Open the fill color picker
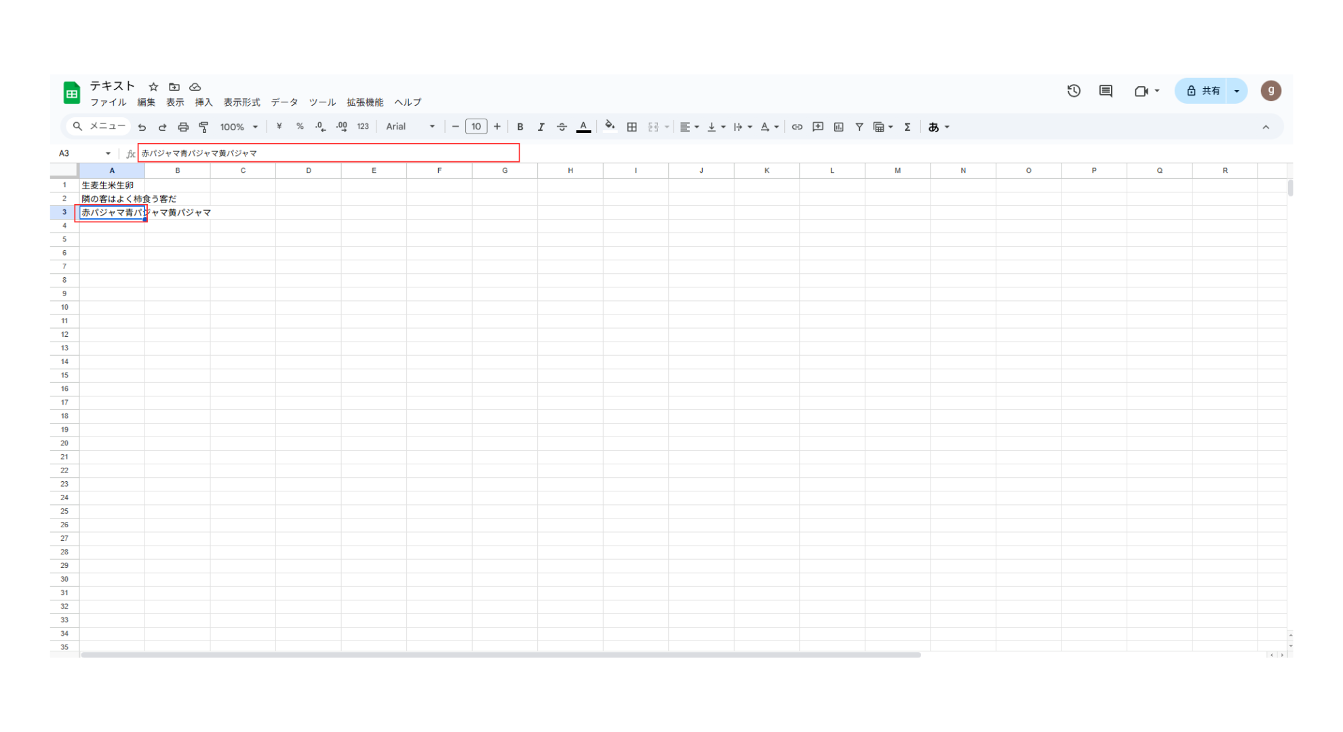The height and width of the screenshot is (732, 1343). (610, 127)
